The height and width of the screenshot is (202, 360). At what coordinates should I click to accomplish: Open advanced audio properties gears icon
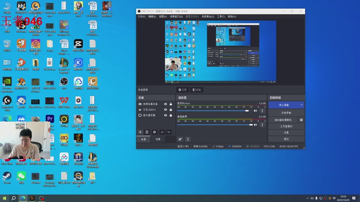pos(180,139)
